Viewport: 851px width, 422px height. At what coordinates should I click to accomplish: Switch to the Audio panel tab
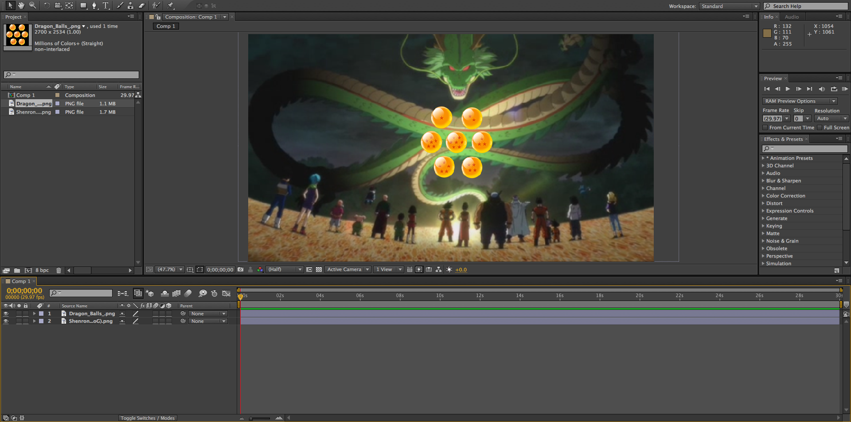click(792, 17)
